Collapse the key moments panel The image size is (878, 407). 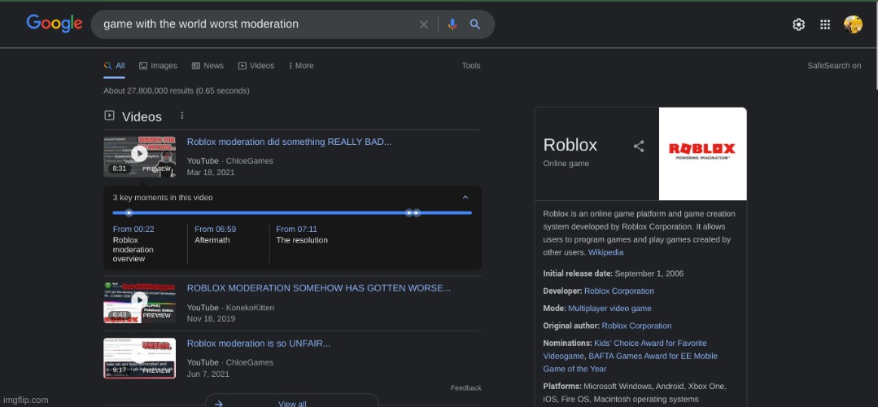tap(465, 198)
